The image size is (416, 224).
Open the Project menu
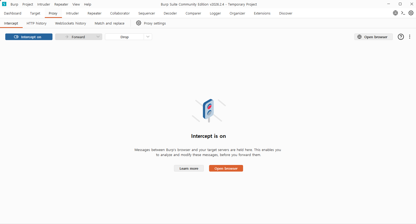pos(28,4)
